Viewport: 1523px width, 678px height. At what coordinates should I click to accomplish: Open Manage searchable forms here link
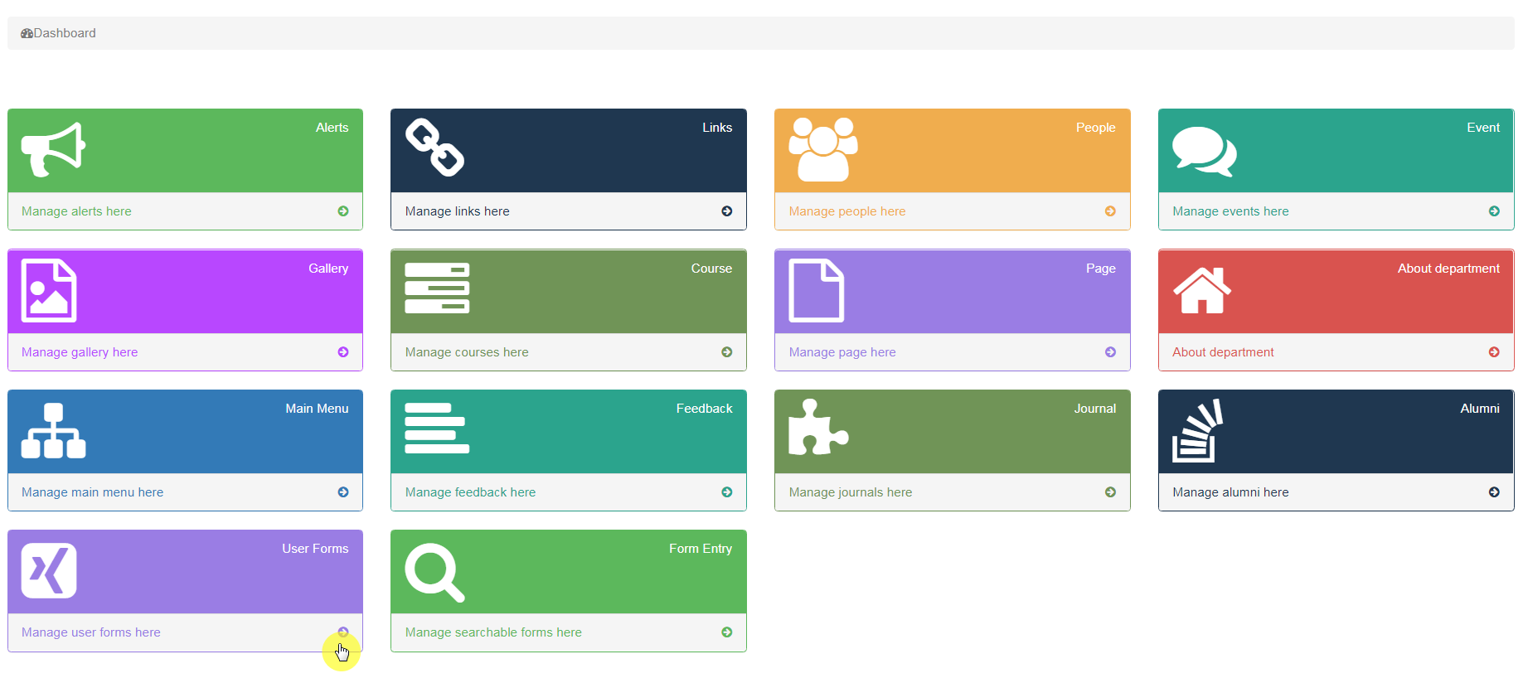pos(493,632)
